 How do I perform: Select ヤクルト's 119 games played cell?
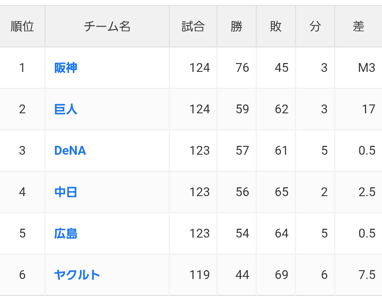click(199, 275)
